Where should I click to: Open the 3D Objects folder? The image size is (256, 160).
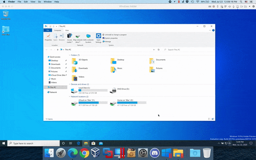pyautogui.click(x=80, y=61)
